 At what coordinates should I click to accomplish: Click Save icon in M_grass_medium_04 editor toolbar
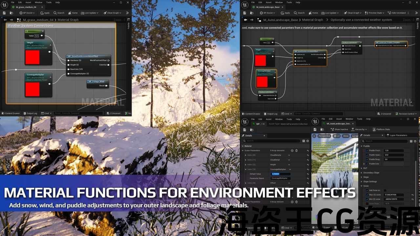4,13
